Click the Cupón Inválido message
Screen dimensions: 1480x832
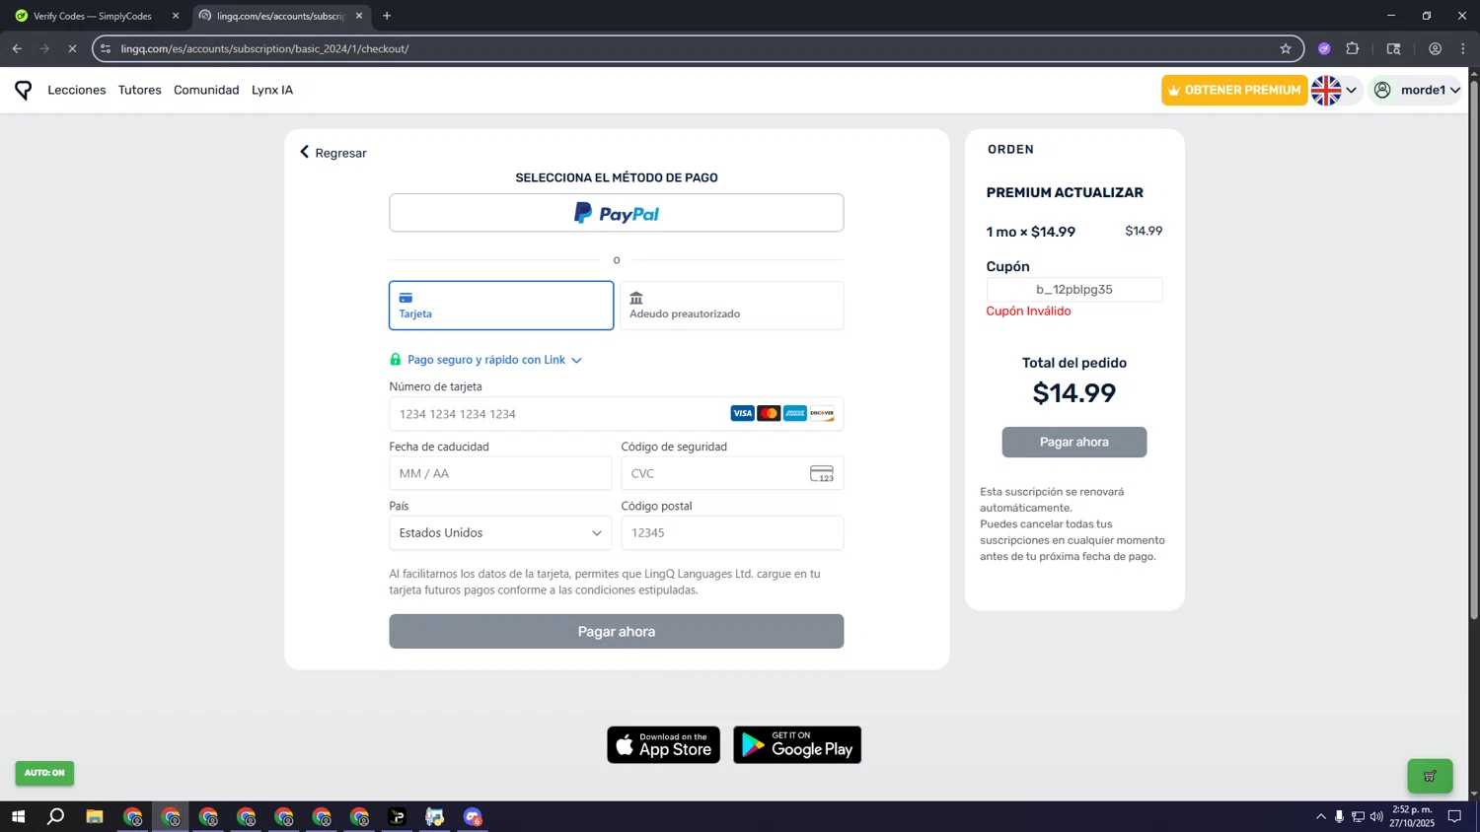(1028, 312)
